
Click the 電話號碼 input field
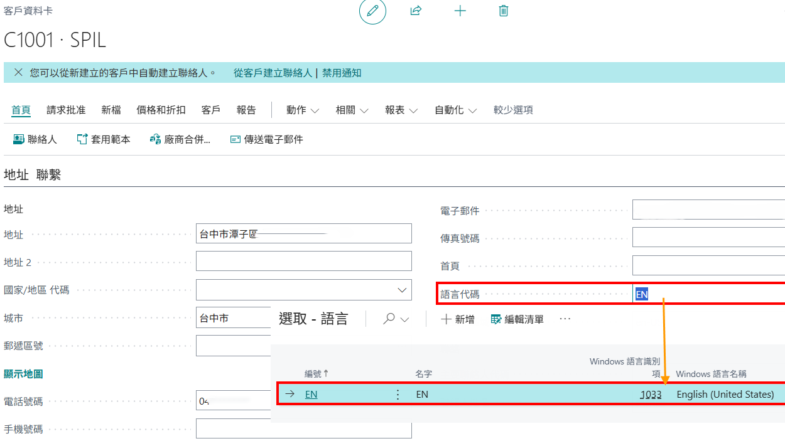pyautogui.click(x=234, y=400)
